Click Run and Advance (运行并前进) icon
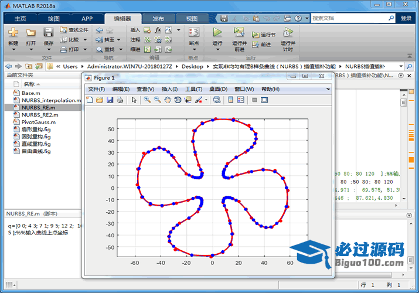The width and height of the screenshot is (419, 293). 239,32
